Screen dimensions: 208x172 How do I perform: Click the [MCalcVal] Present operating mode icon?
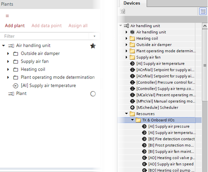click(132, 95)
